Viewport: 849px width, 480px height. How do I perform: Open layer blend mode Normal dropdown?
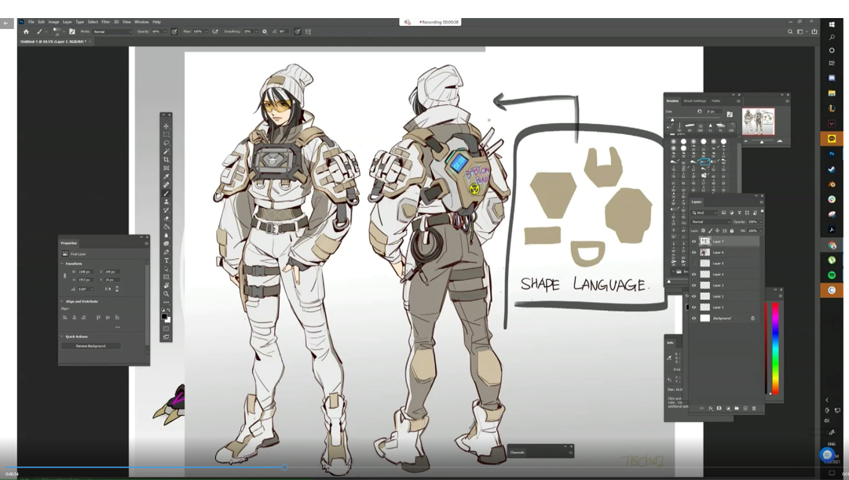tap(711, 222)
